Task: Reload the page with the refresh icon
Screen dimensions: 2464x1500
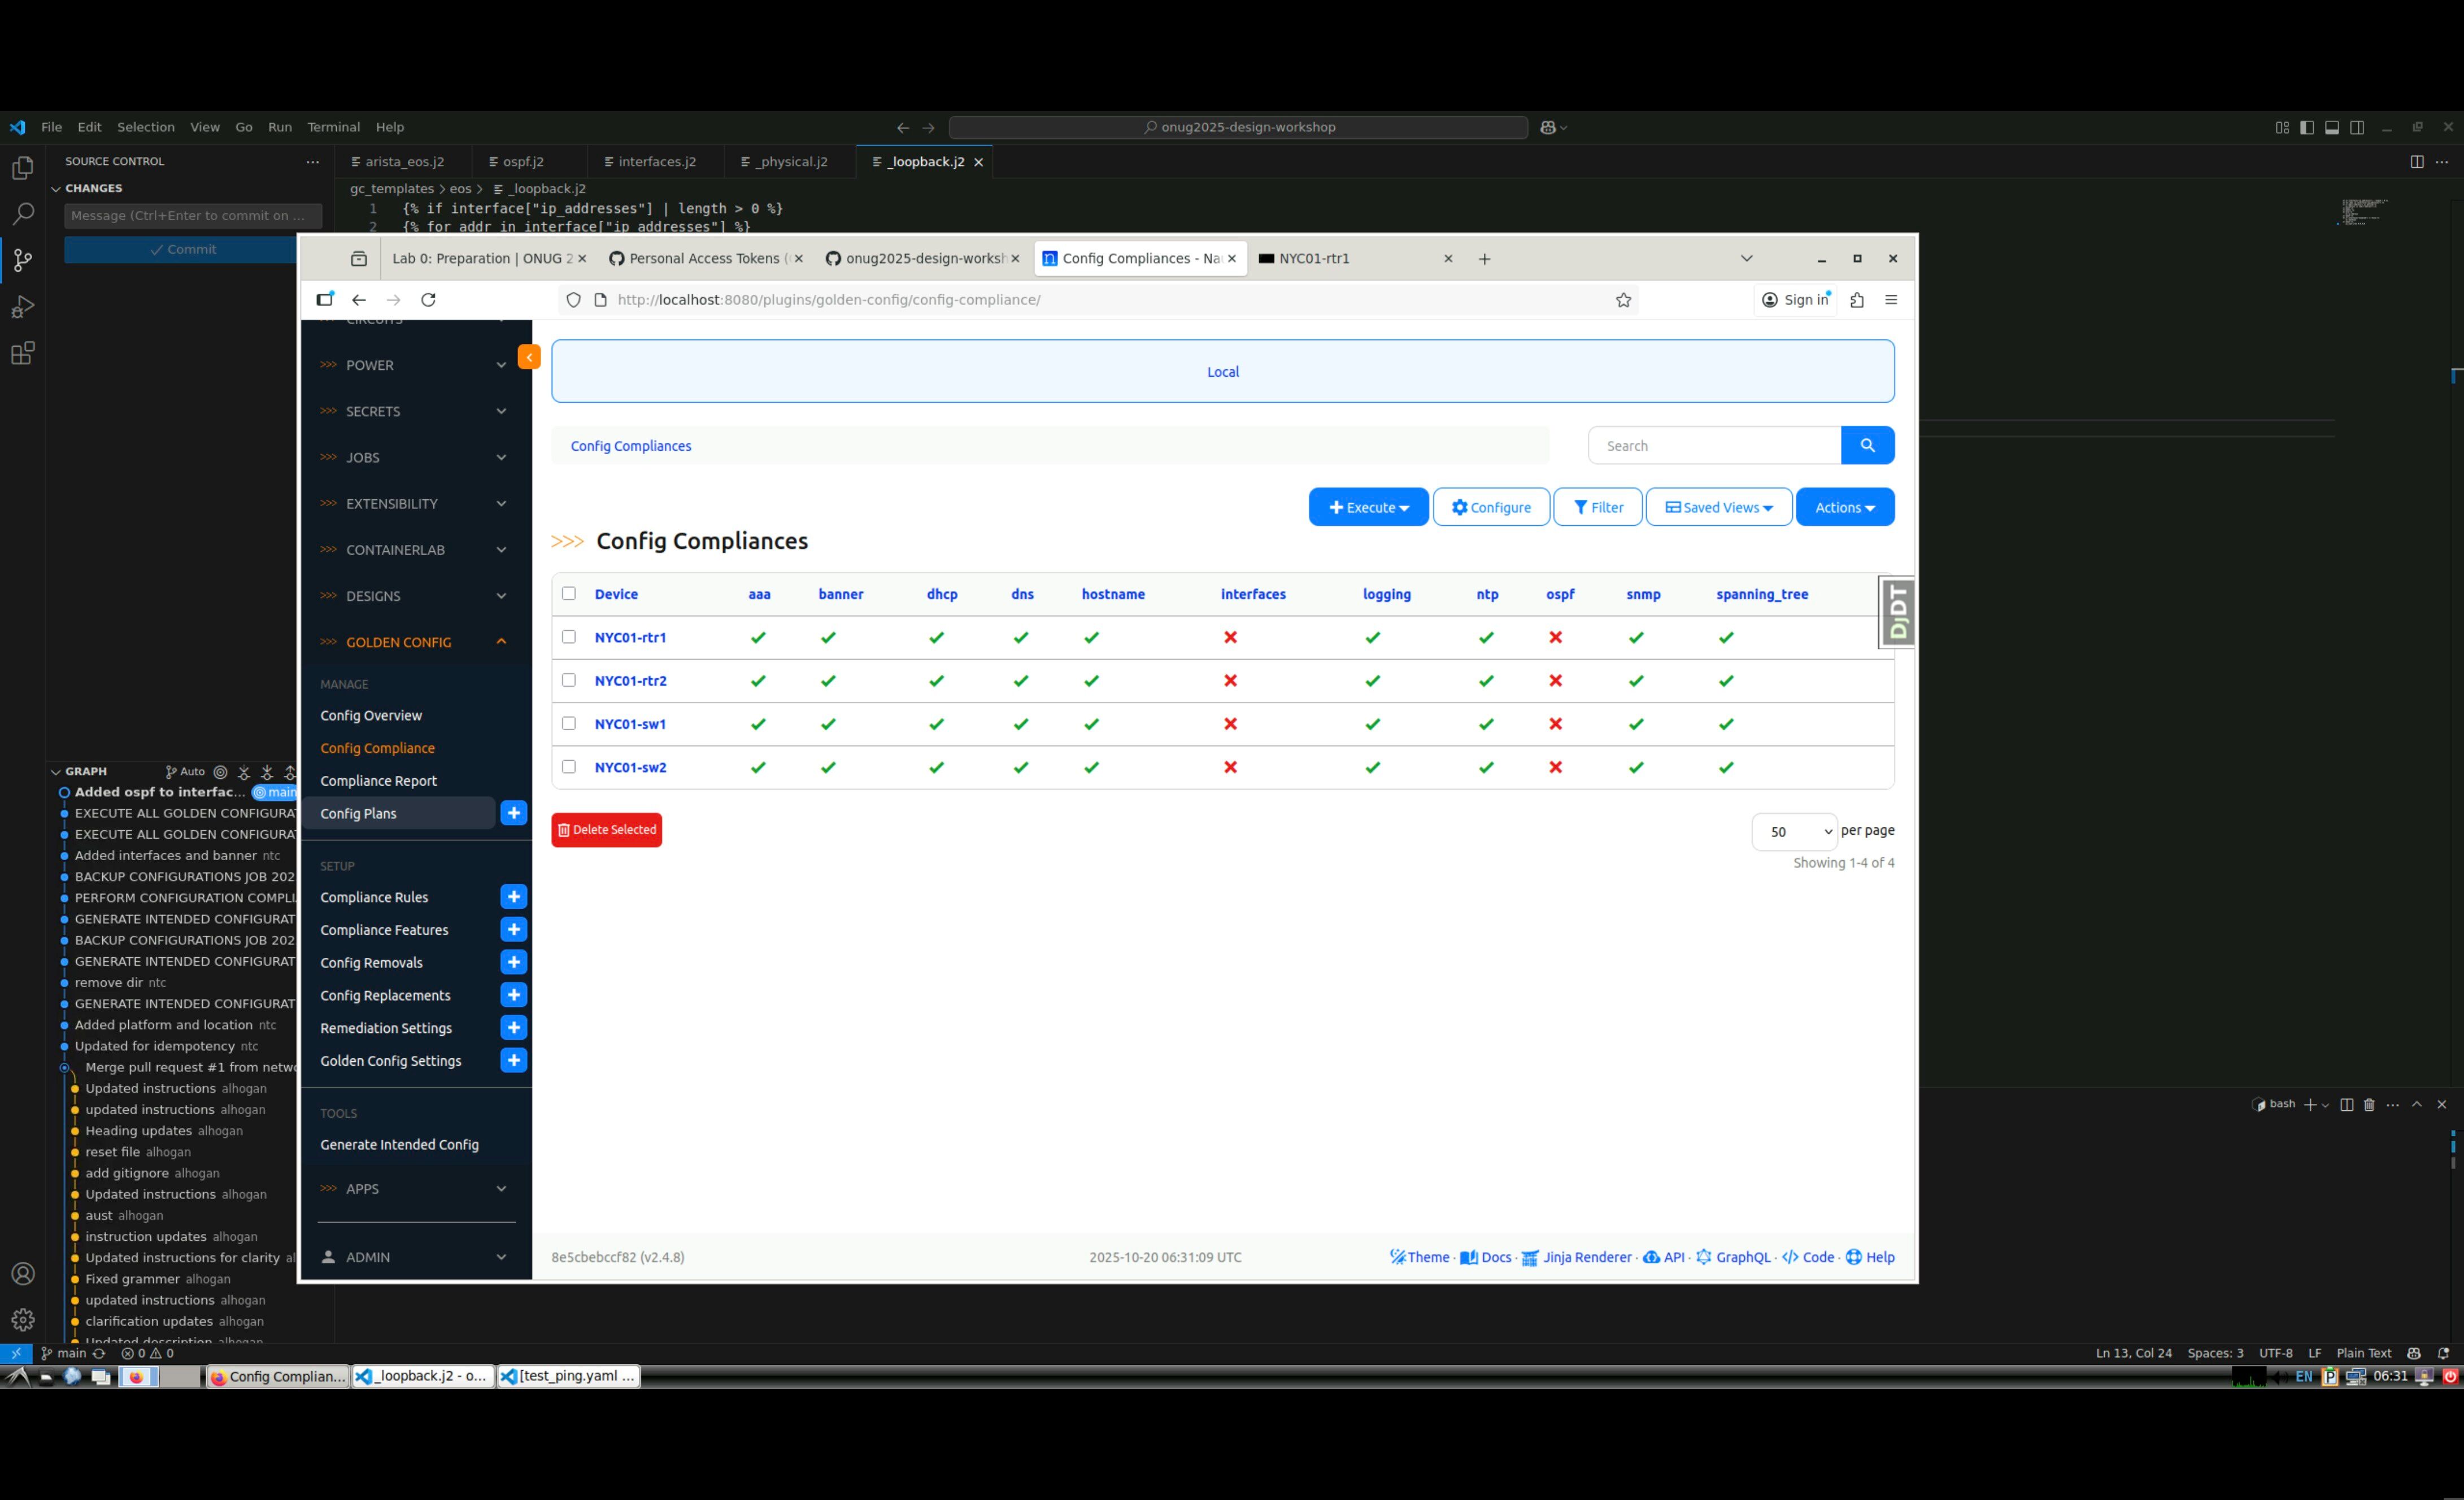Action: click(428, 300)
